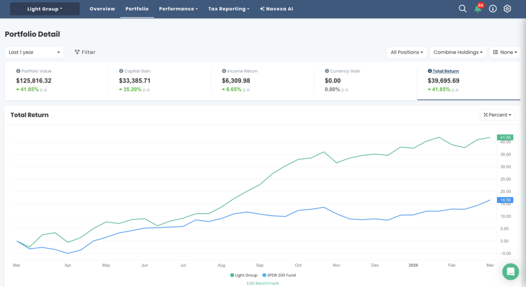Click the info icon beside Portfolio Value
Image resolution: width=526 pixels, height=287 pixels.
(18, 71)
